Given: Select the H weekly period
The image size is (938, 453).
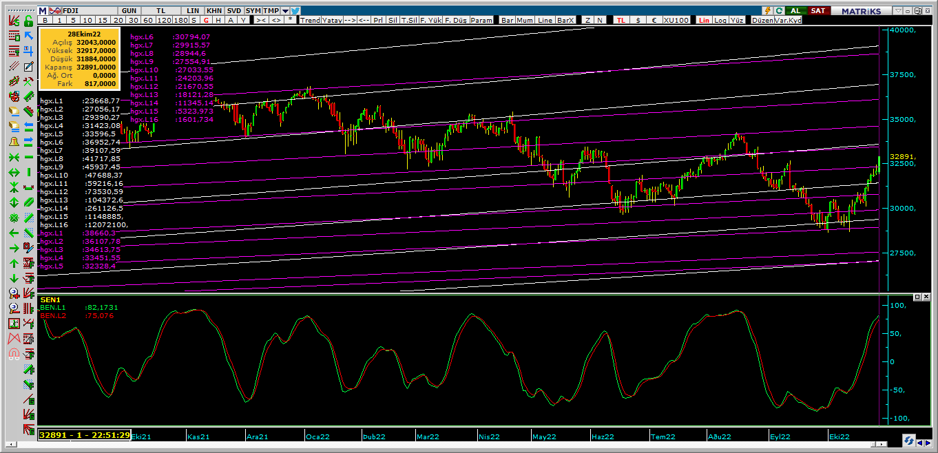Looking at the screenshot, I should (218, 20).
